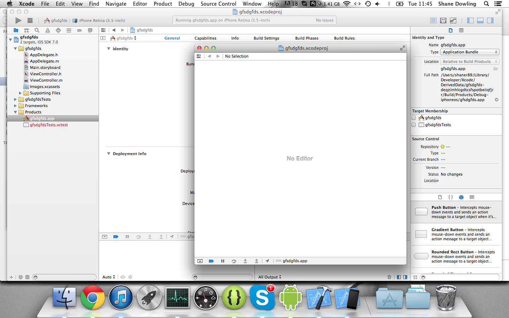
Task: Open the File Template library
Action: pyautogui.click(x=440, y=197)
